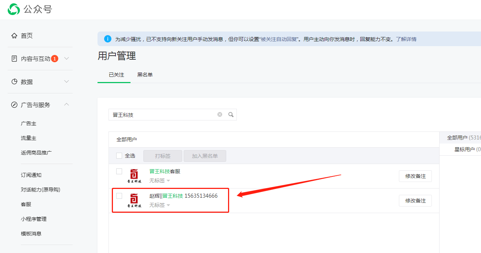This screenshot has height=253, width=481.
Task: Open 广告主 in sidebar
Action: pyautogui.click(x=29, y=124)
